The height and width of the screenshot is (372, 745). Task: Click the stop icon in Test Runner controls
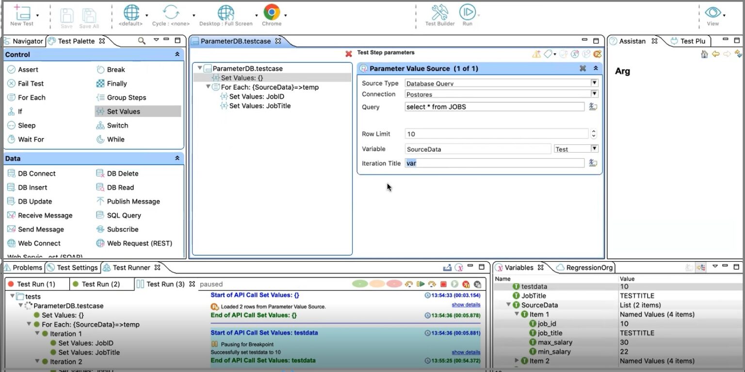tap(442, 284)
